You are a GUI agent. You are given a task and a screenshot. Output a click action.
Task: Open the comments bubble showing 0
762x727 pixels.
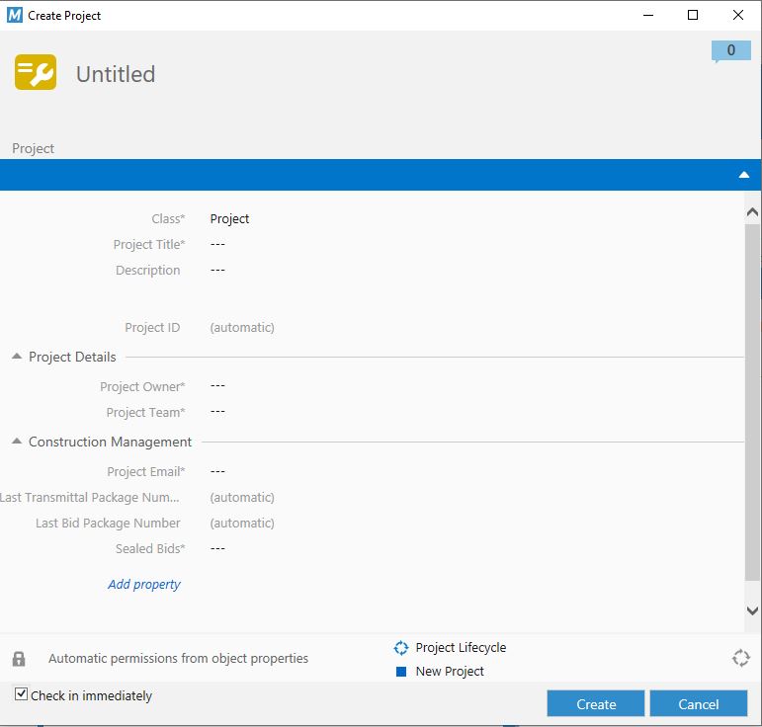click(730, 51)
